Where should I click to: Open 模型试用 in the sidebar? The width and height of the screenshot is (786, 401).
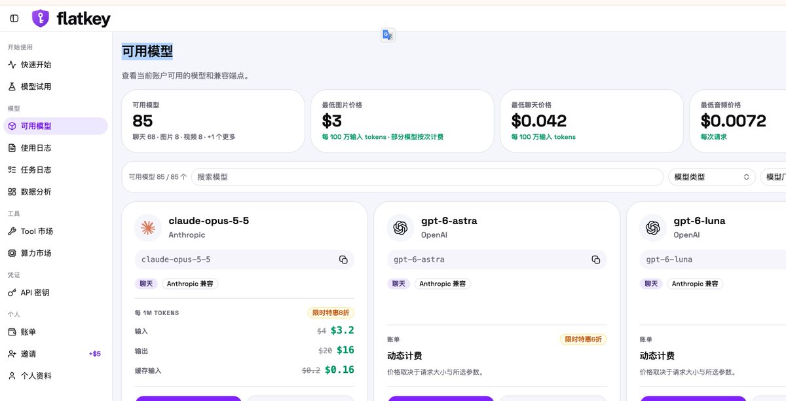(x=56, y=86)
